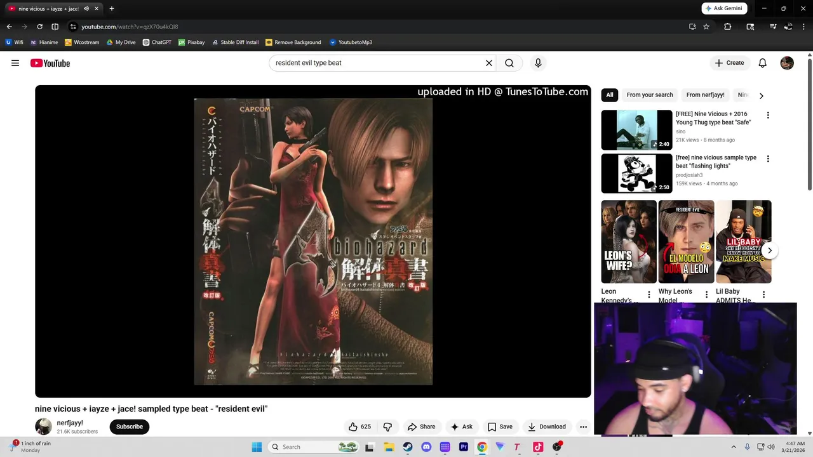Open options for the 'Safe' type beat

click(x=768, y=116)
